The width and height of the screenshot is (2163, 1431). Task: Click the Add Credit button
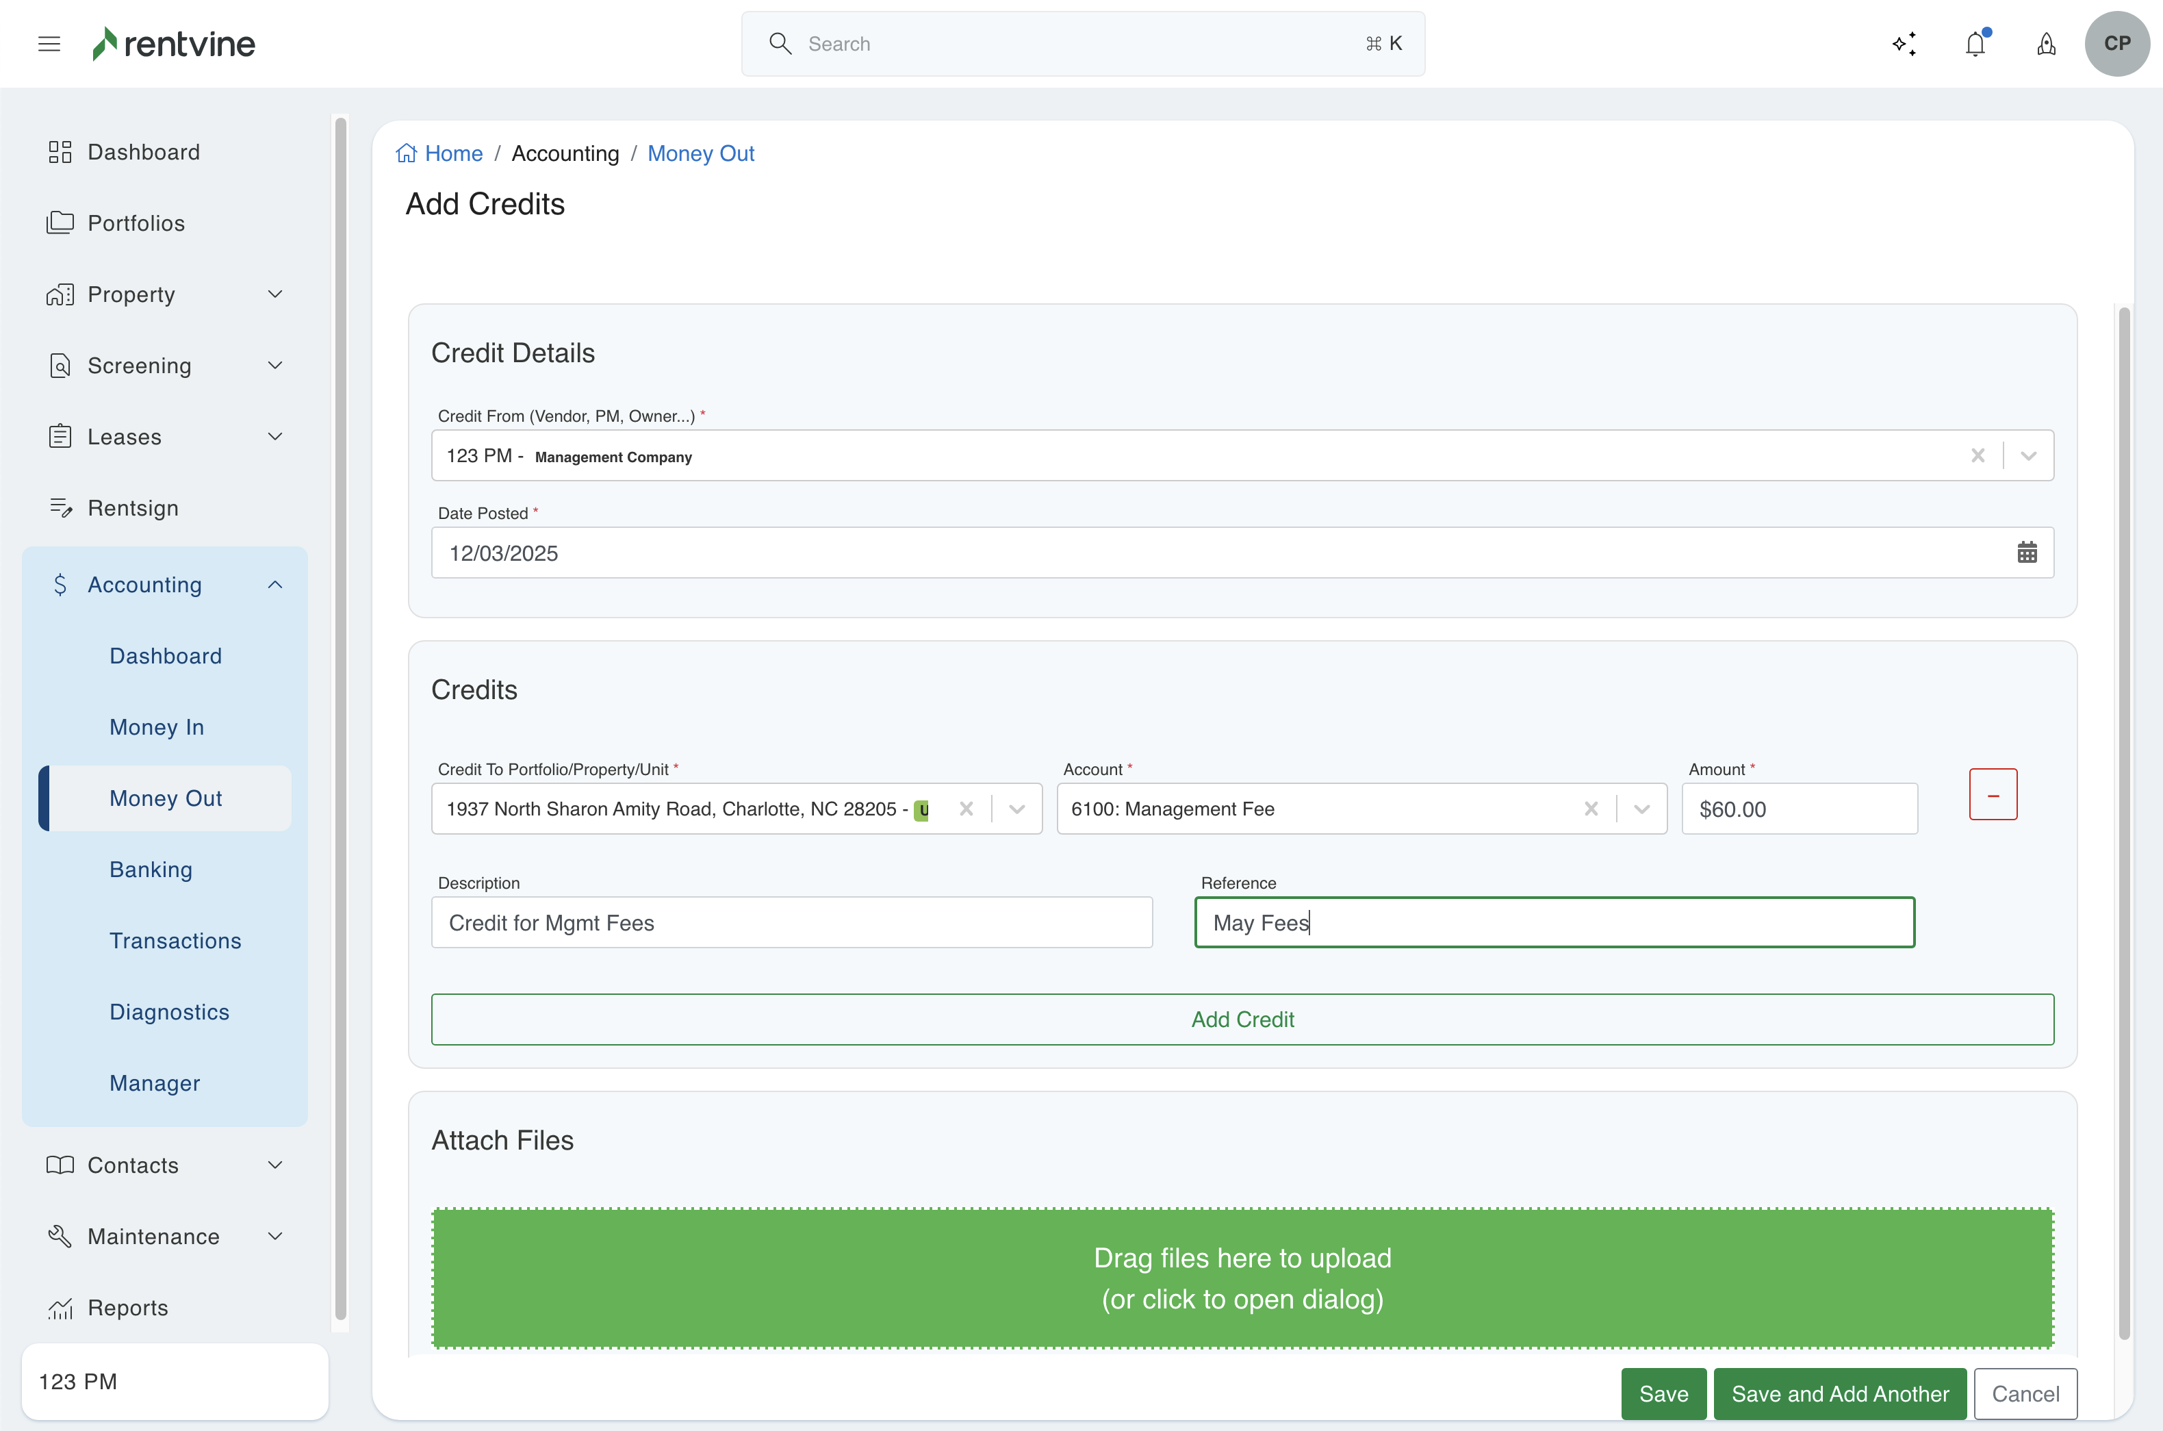tap(1242, 1020)
